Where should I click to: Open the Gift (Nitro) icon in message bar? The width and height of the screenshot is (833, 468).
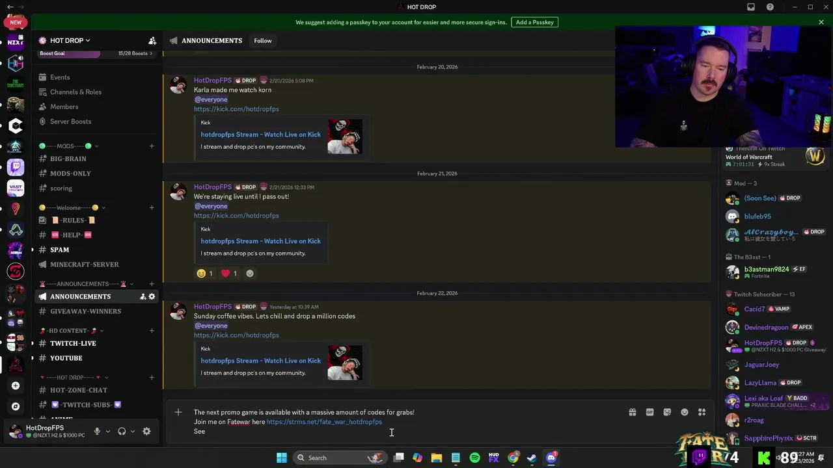[x=632, y=412]
